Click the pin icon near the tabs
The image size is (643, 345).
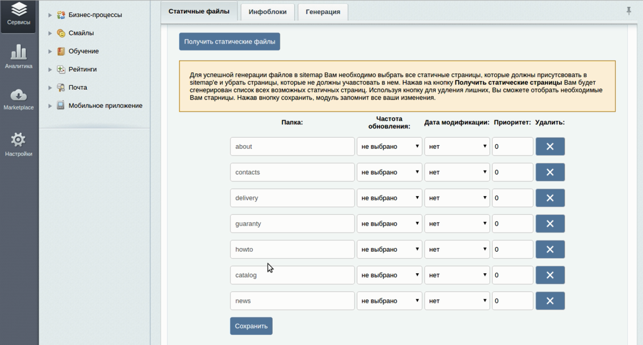[x=629, y=10]
